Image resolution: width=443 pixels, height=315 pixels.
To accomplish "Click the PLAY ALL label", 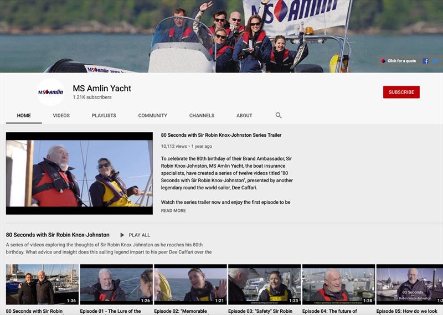I will [x=140, y=235].
